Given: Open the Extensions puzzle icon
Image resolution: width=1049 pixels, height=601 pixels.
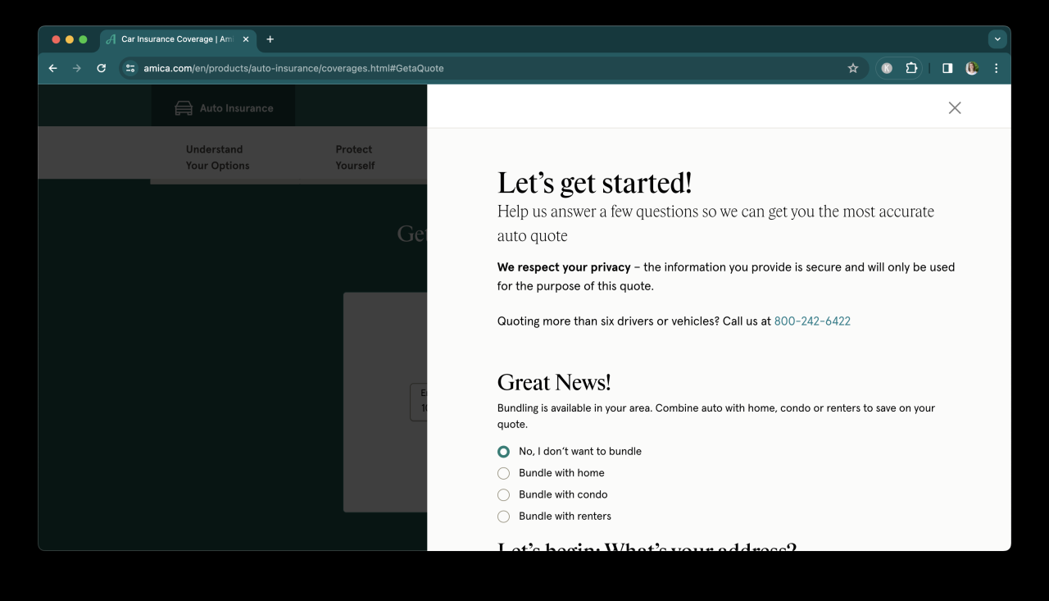Looking at the screenshot, I should tap(911, 68).
